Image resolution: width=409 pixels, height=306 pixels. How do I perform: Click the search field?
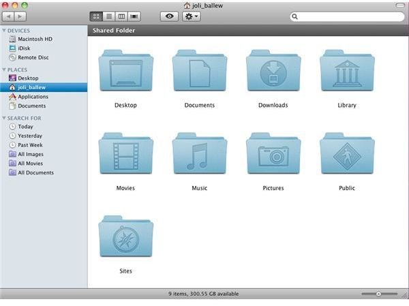coord(347,16)
